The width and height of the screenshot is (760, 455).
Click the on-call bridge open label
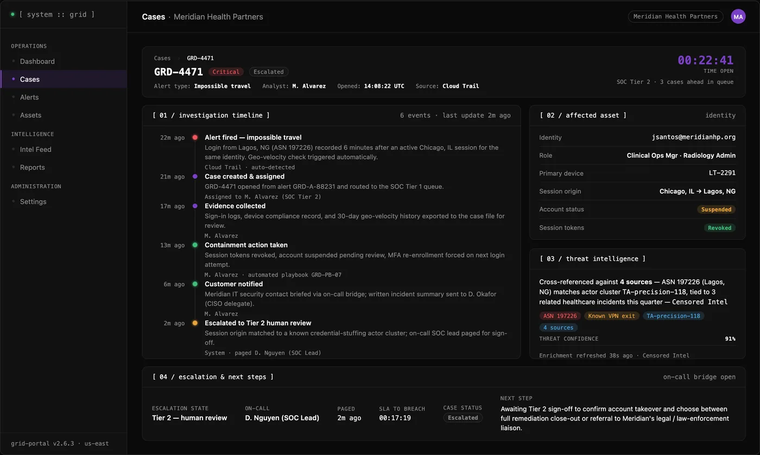(700, 377)
